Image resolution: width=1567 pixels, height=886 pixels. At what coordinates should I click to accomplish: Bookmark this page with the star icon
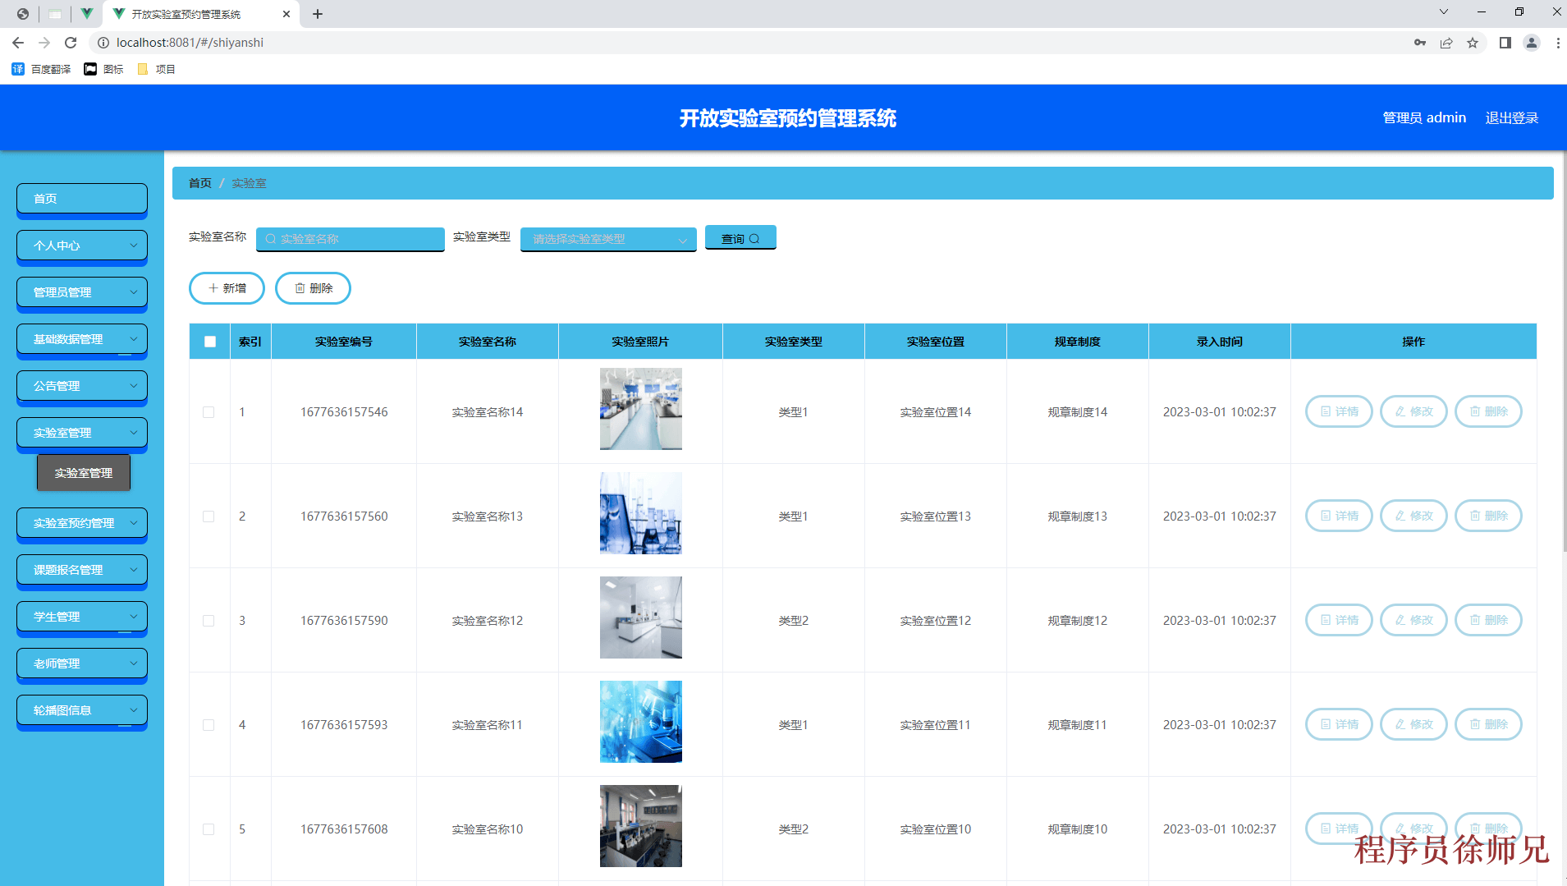pyautogui.click(x=1473, y=43)
